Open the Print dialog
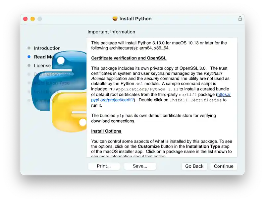The height and width of the screenshot is (202, 265). [104, 166]
